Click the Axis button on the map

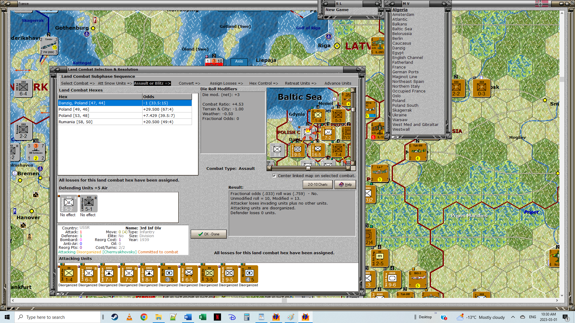click(239, 61)
